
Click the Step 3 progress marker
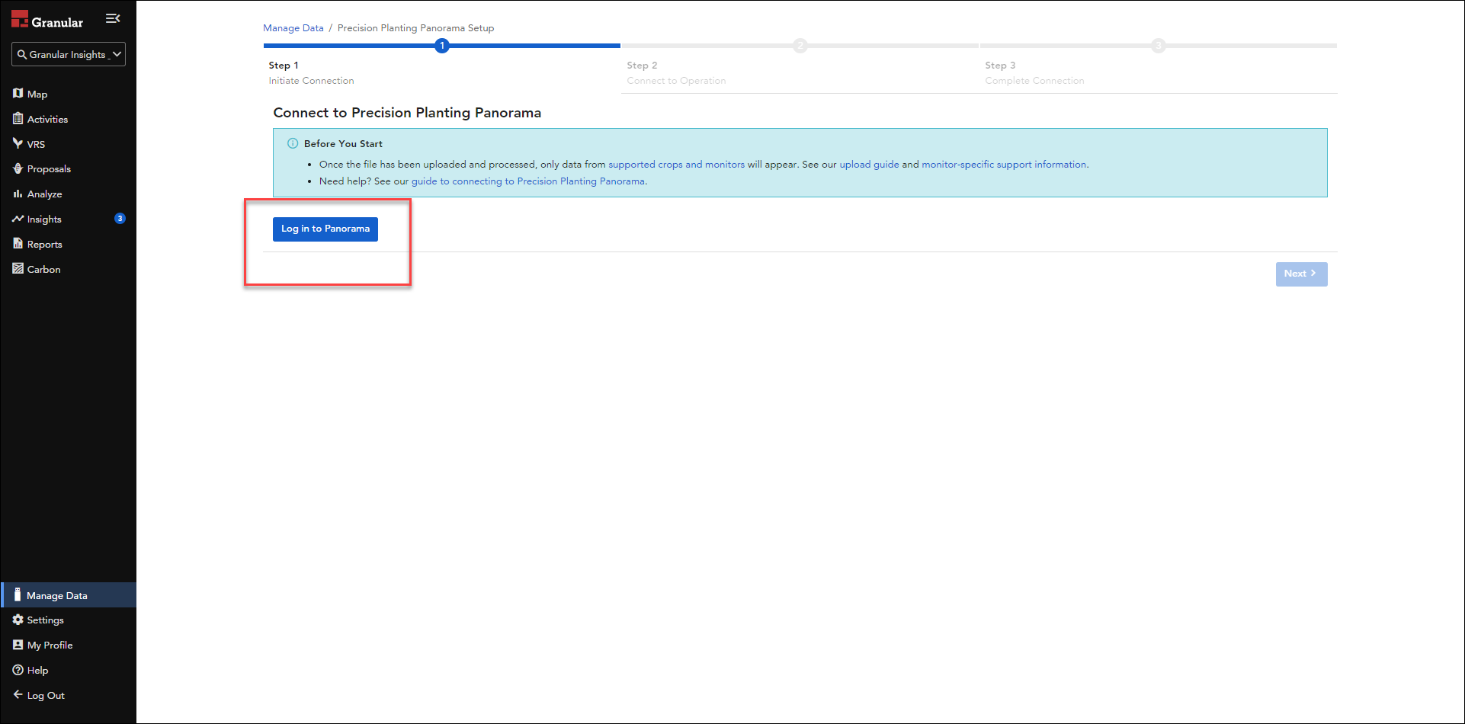[x=1158, y=46]
